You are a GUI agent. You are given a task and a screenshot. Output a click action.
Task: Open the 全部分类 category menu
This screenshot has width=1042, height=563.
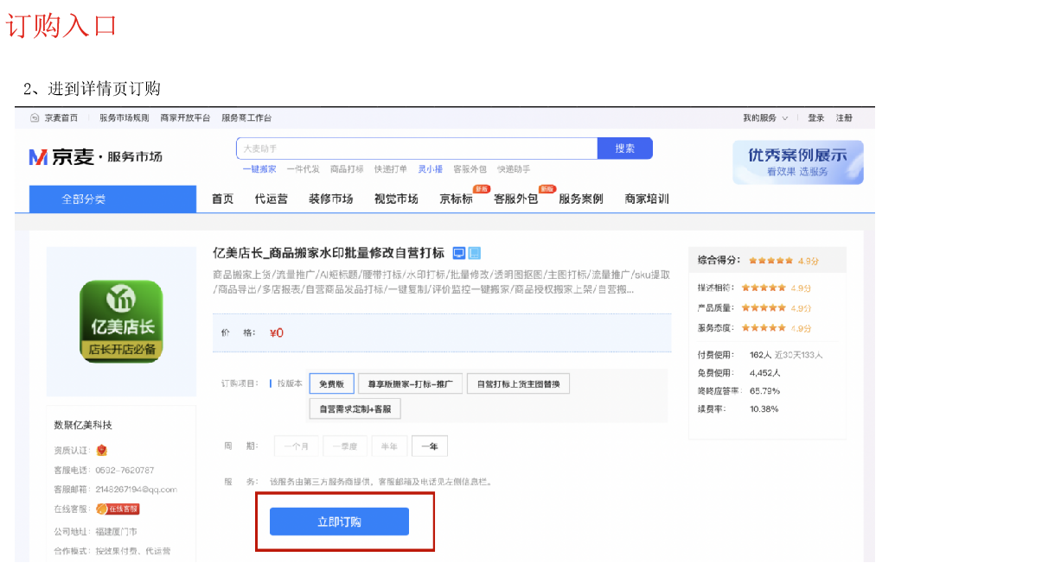(84, 199)
